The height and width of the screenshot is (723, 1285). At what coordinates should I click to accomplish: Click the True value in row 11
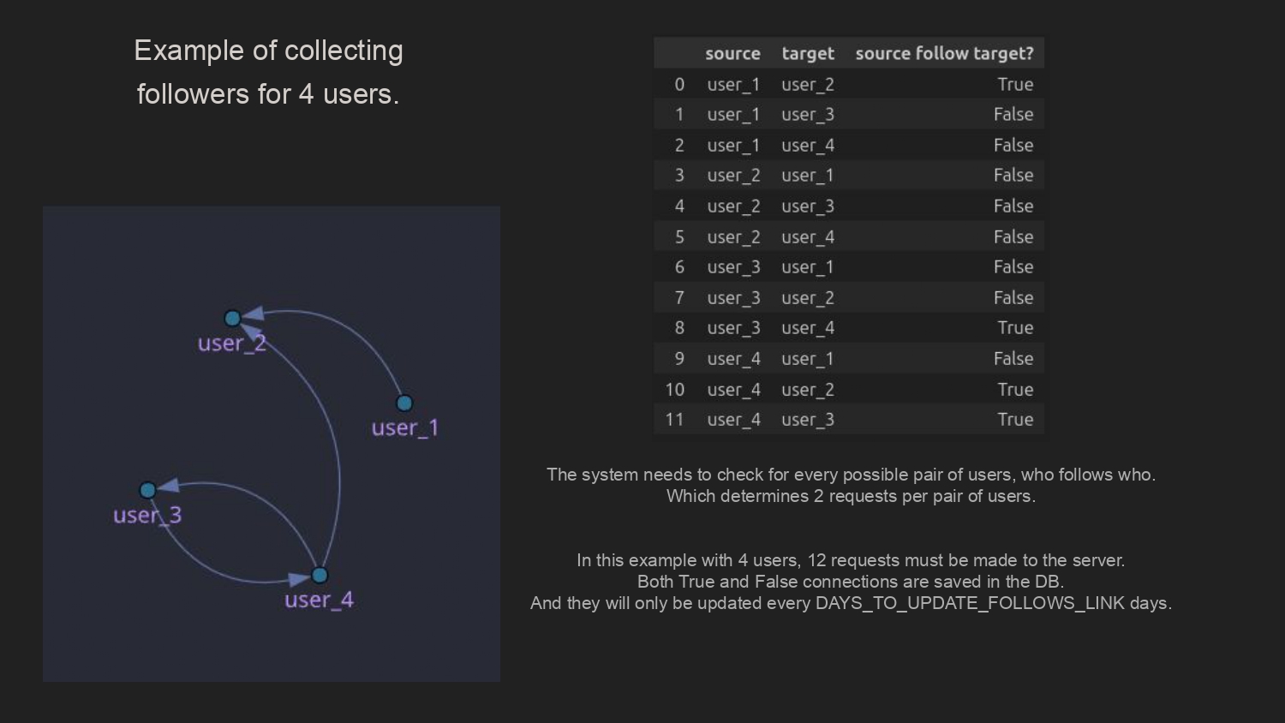(1015, 420)
